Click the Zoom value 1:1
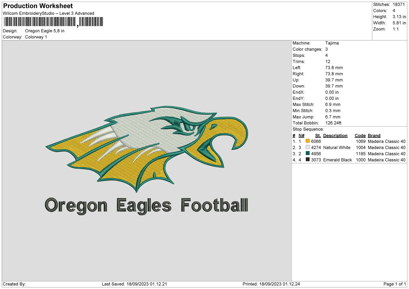Viewport: 409px width, 289px height. point(395,29)
